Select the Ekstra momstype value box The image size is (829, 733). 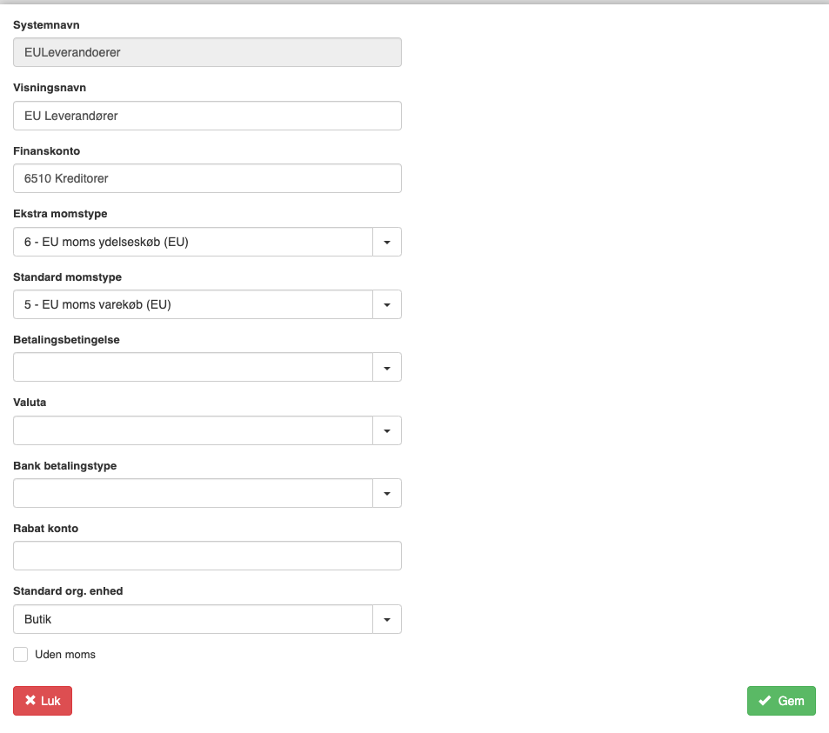193,242
